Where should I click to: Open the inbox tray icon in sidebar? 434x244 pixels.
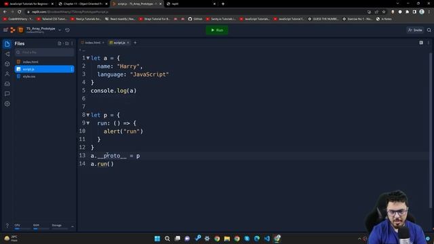point(7,84)
